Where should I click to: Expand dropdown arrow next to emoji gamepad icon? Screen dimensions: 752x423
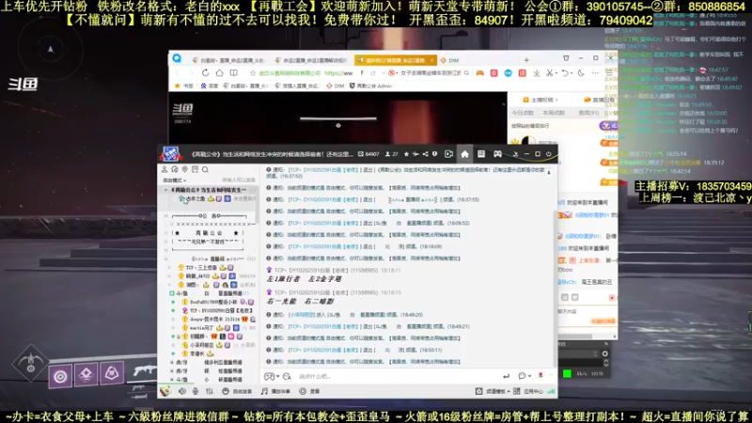pyautogui.click(x=277, y=377)
